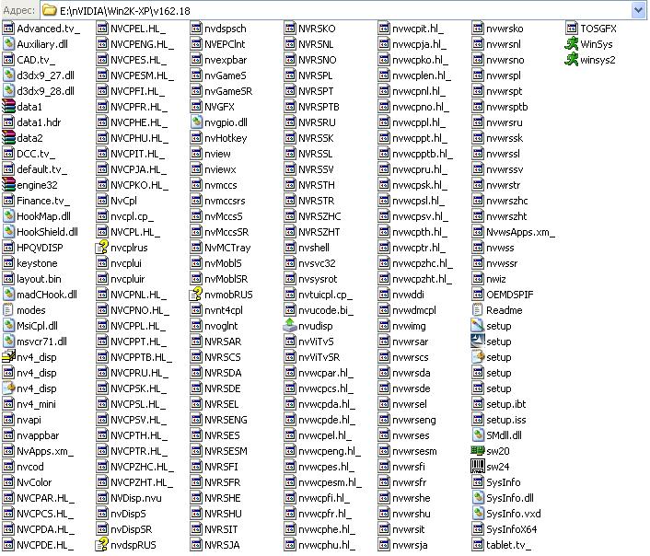The width and height of the screenshot is (650, 556).
Task: Click the SMdll.dll file icon
Action: click(x=478, y=435)
